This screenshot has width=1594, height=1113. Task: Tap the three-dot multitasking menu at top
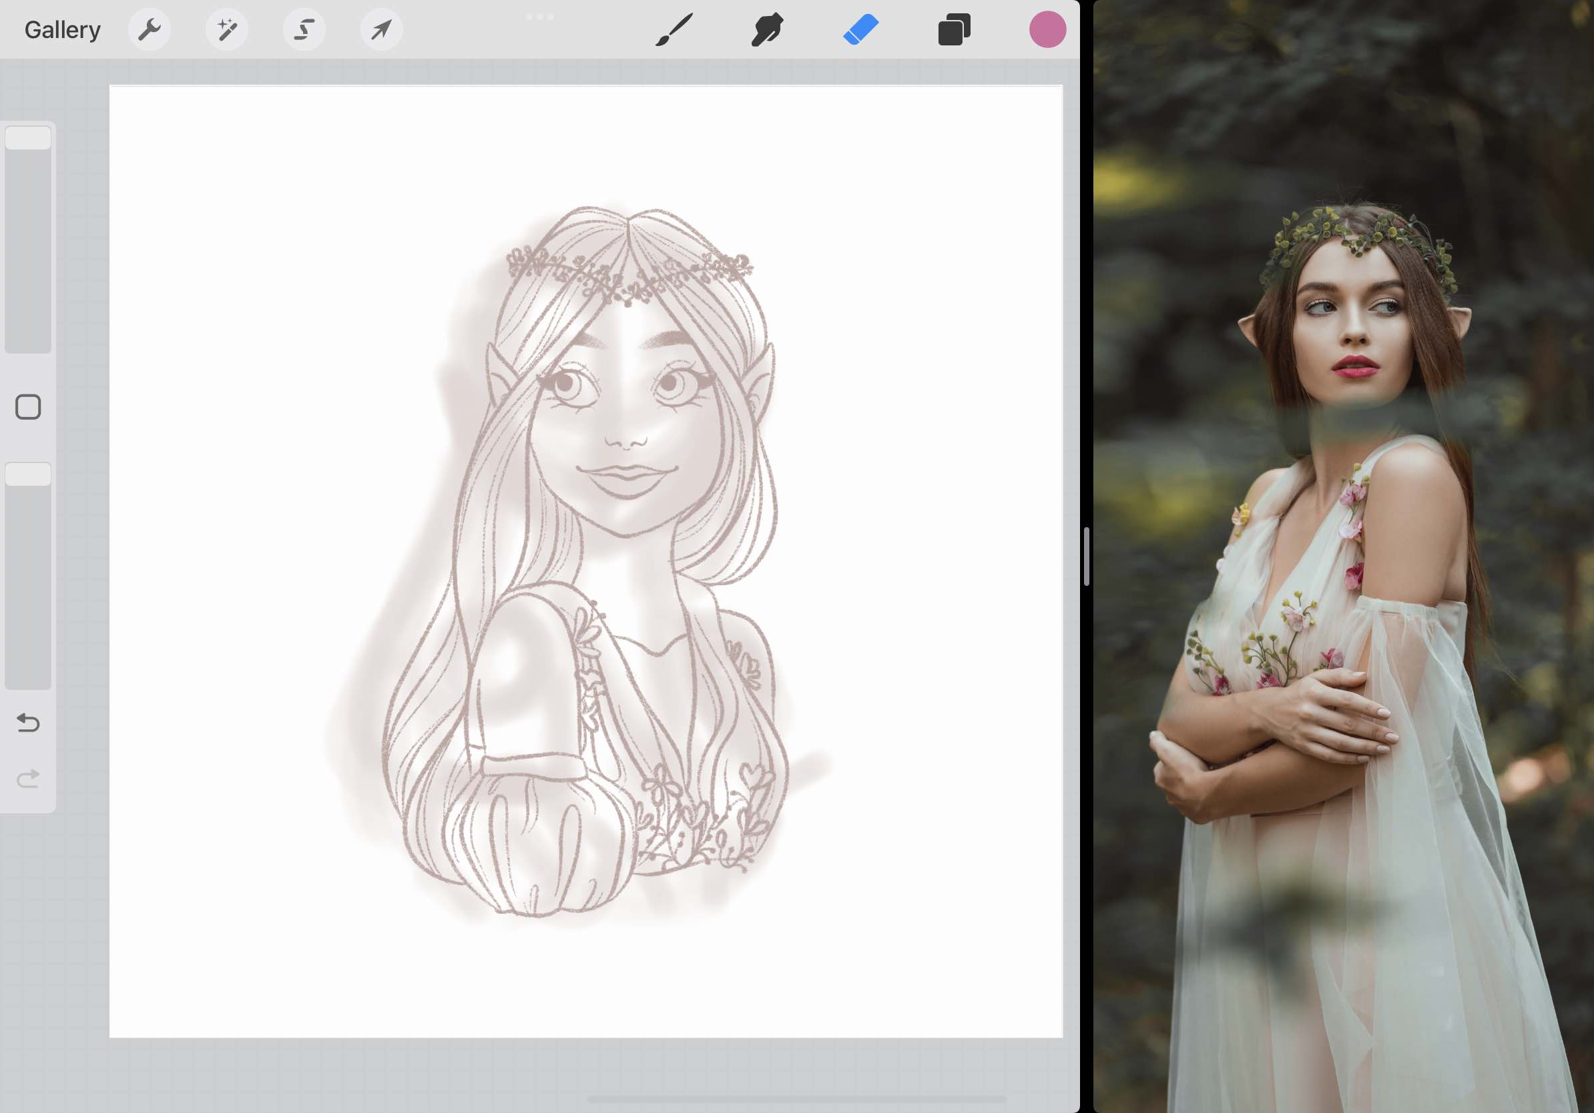(x=539, y=17)
